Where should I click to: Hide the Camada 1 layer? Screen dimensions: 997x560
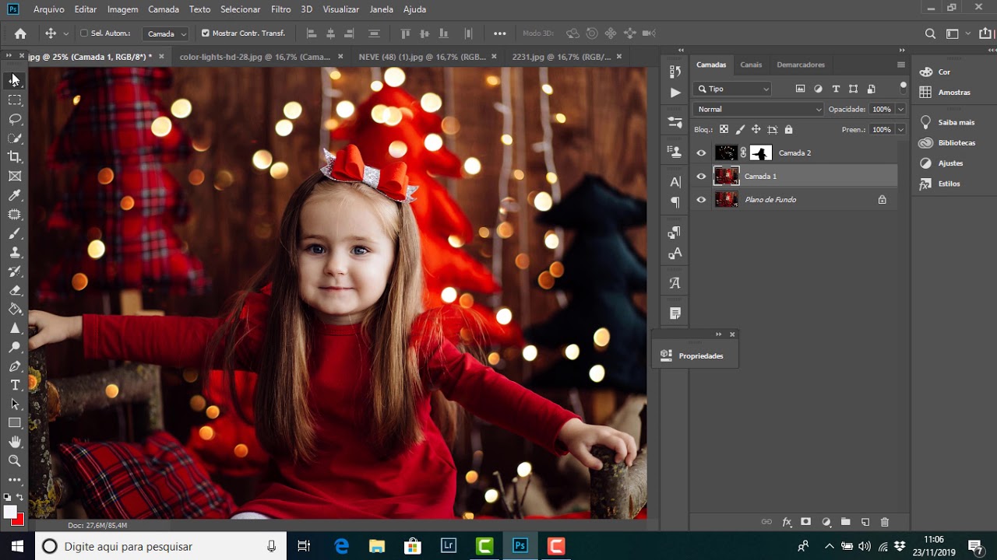(x=701, y=177)
